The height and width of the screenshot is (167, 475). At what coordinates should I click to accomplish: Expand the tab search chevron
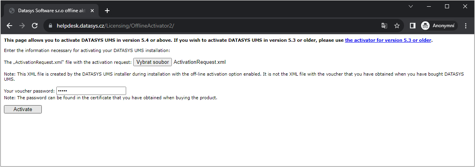[x=411, y=6]
